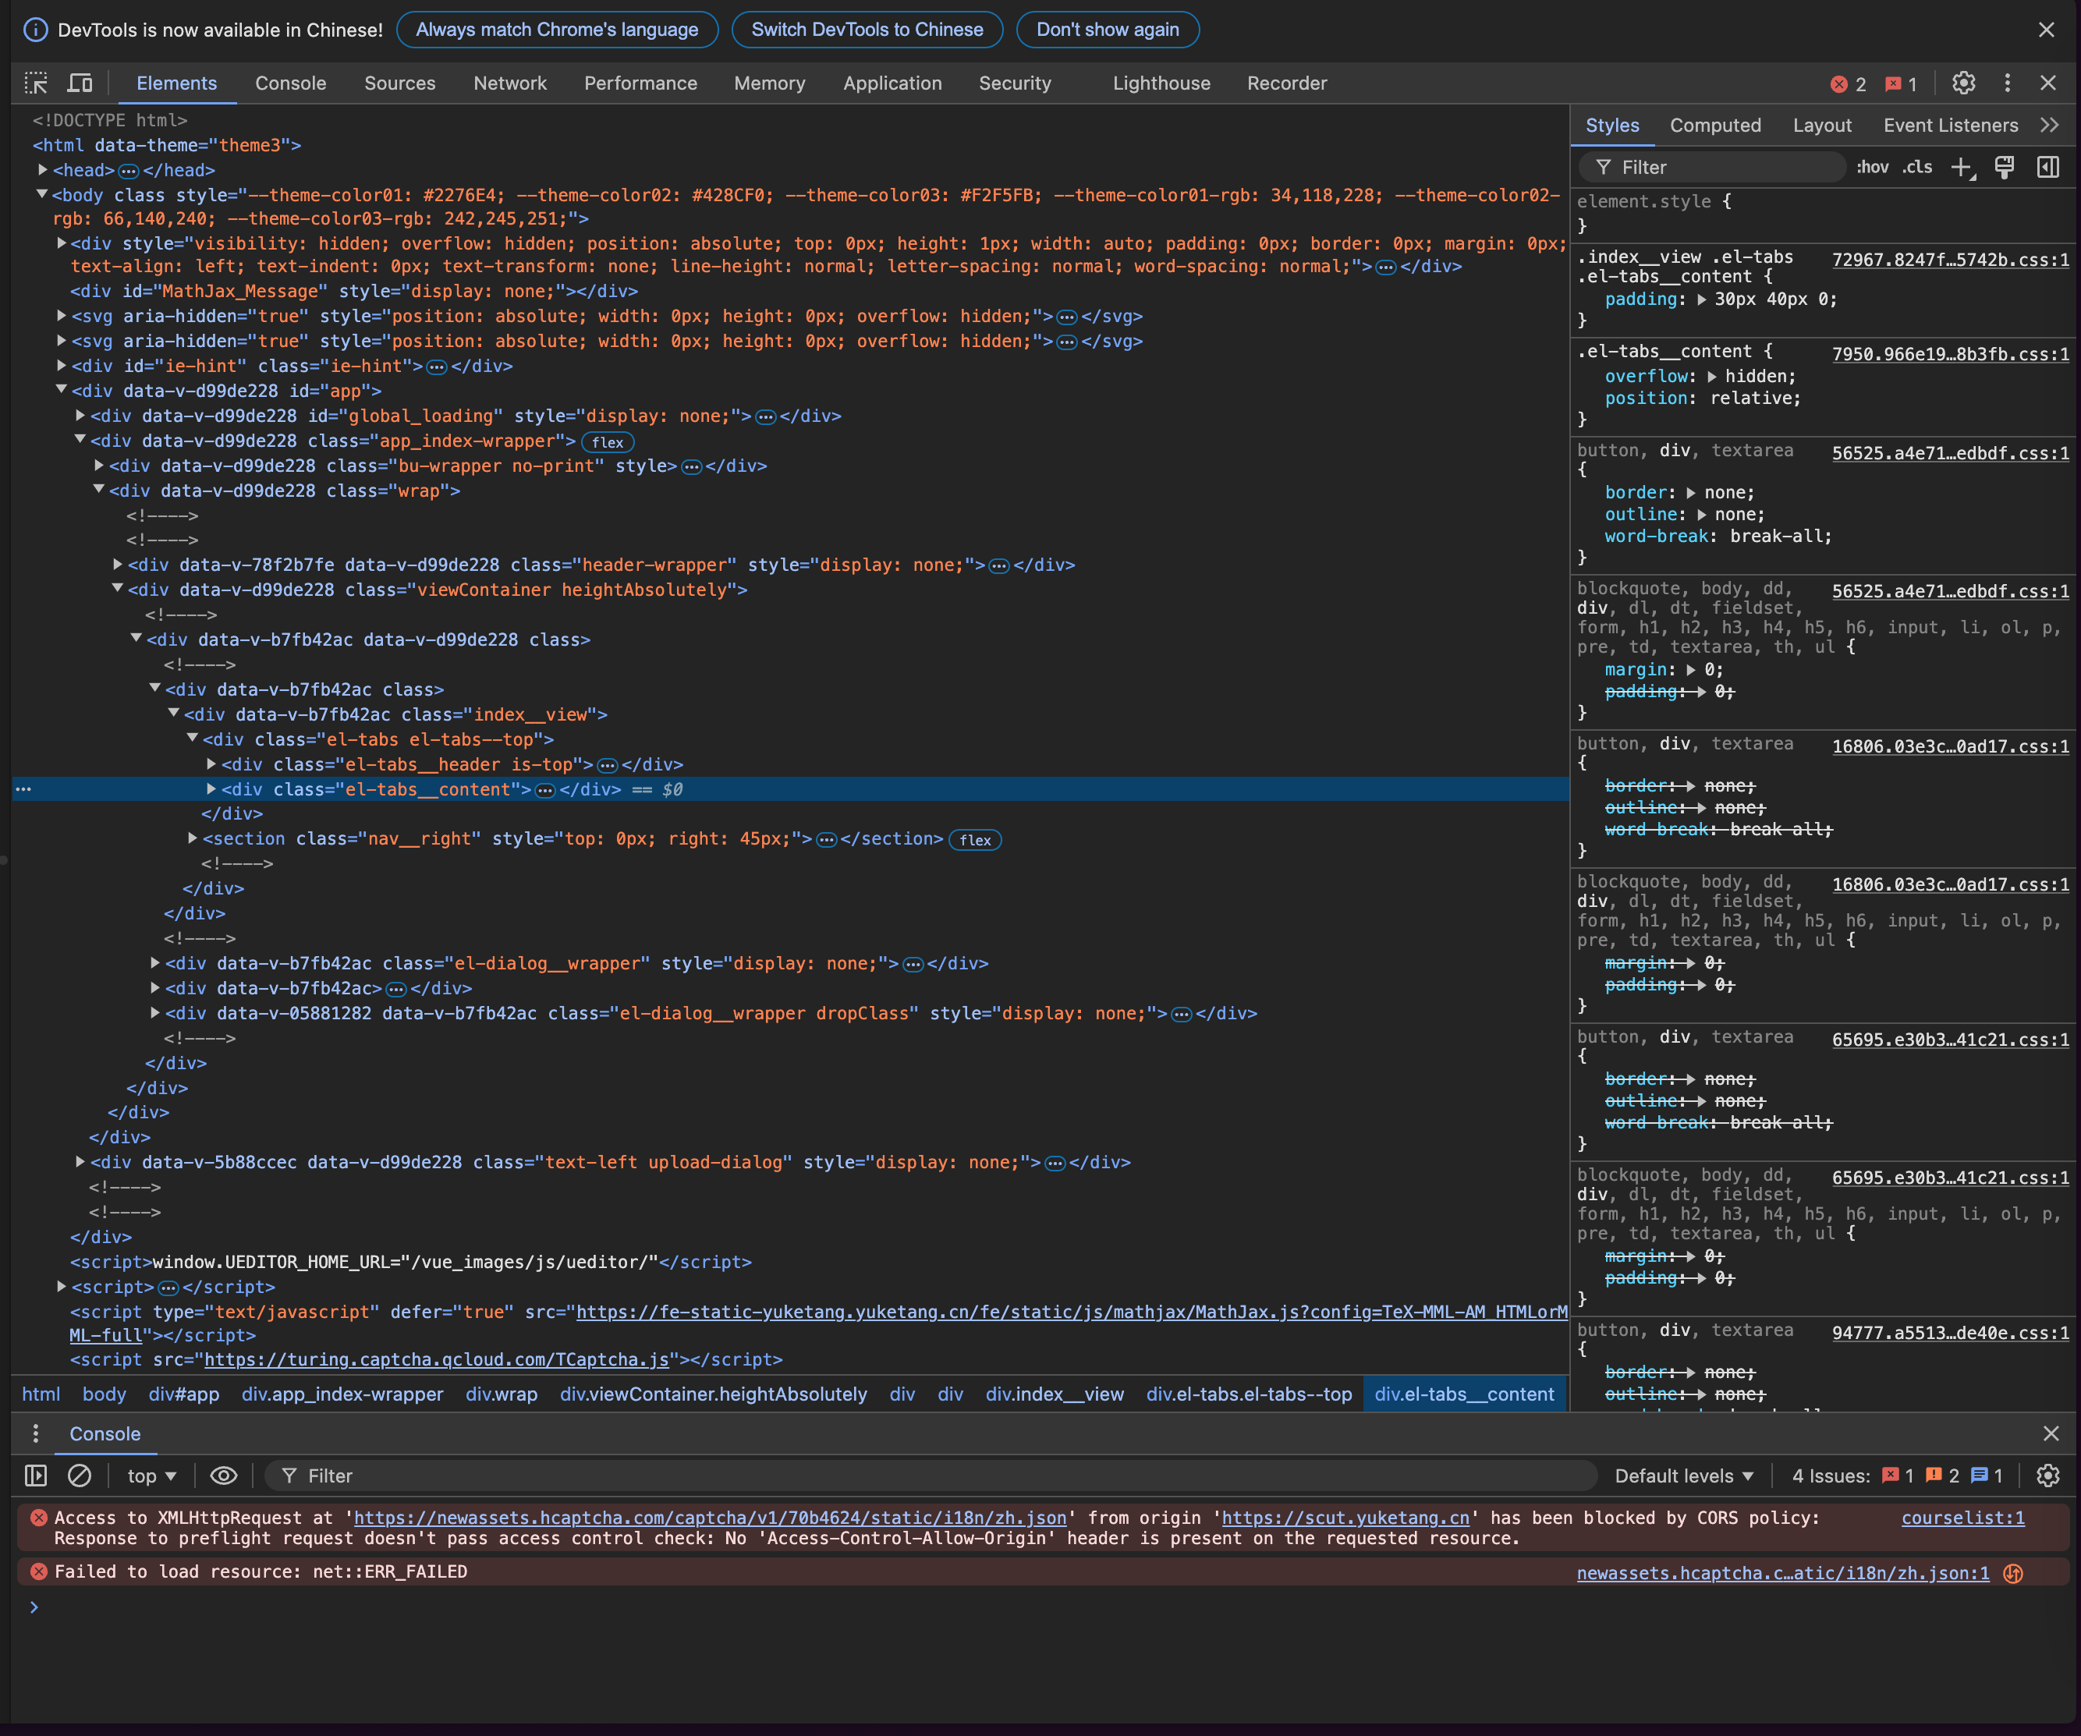Clear the console with the ban icon
This screenshot has height=1736, width=2081.
point(80,1476)
